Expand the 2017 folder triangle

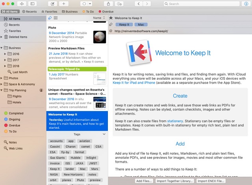(x=5, y=60)
